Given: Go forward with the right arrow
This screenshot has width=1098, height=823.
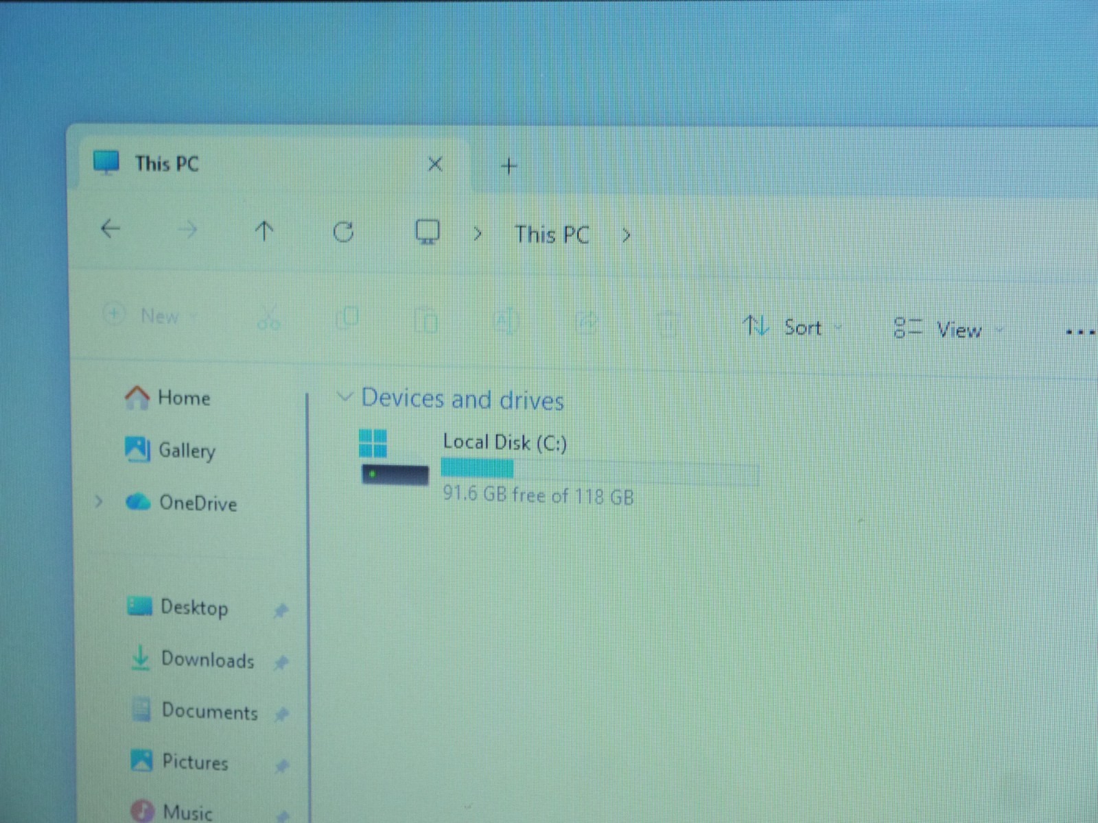Looking at the screenshot, I should click(187, 229).
